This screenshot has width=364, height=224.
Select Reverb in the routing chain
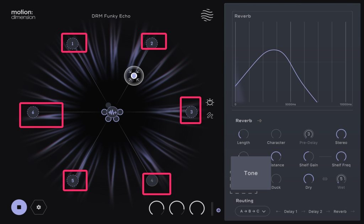pos(340,212)
